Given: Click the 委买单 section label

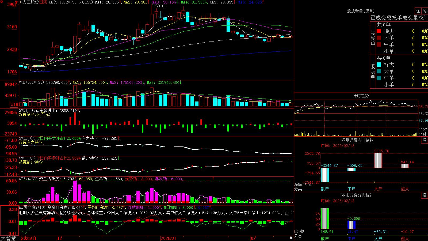Looking at the screenshot, I should coord(373,38).
